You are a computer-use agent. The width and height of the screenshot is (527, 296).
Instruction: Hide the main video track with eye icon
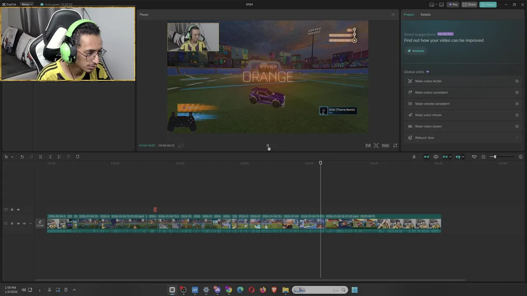[18, 224]
